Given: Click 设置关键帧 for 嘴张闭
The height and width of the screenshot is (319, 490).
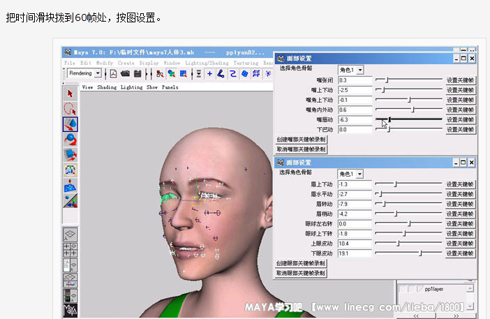Looking at the screenshot, I should coord(461,80).
